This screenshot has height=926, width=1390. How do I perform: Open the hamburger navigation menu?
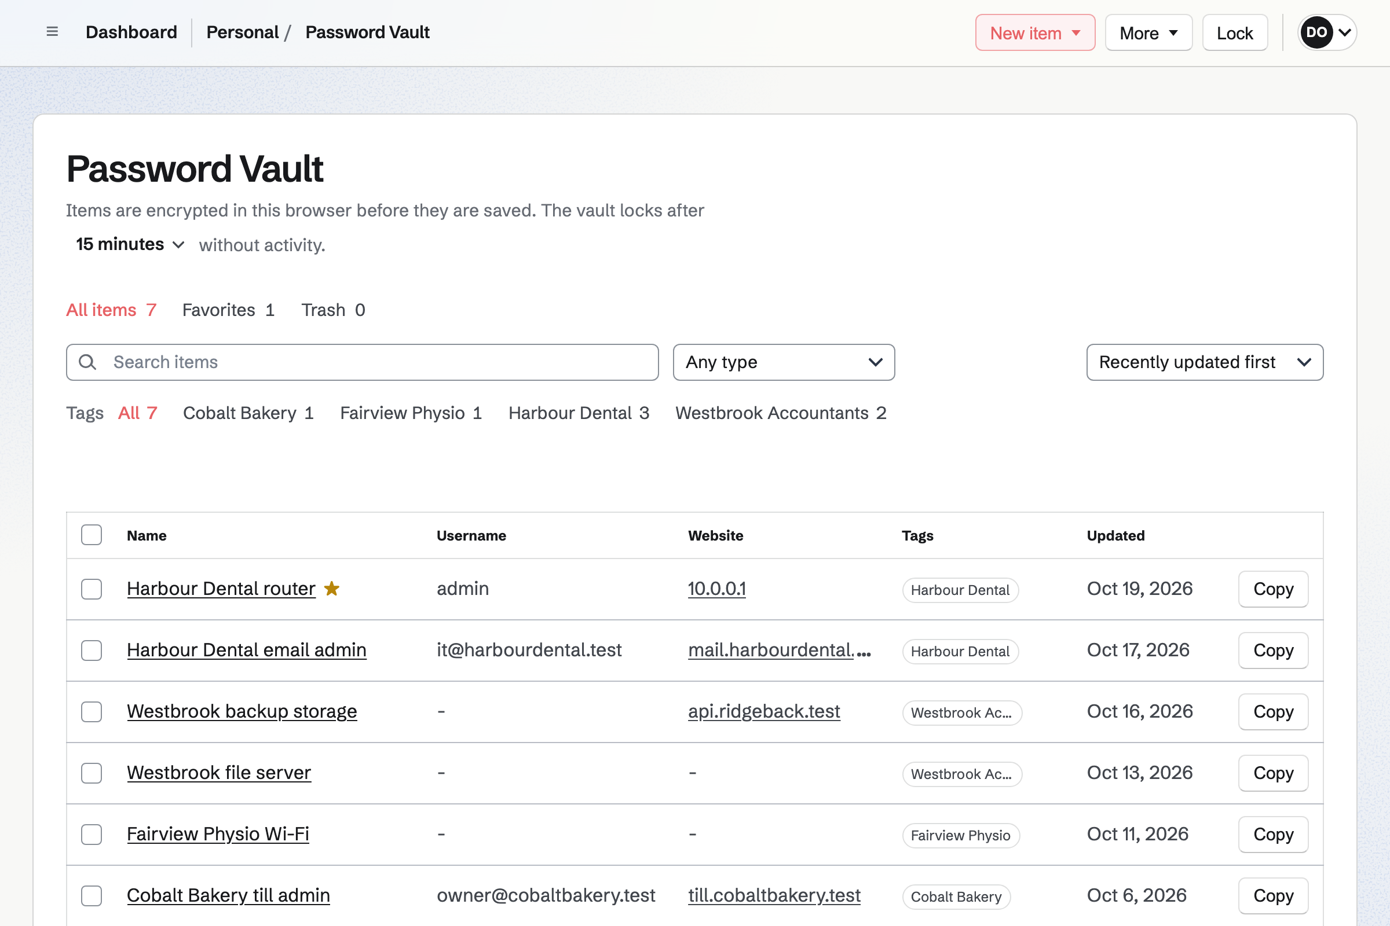pos(52,32)
